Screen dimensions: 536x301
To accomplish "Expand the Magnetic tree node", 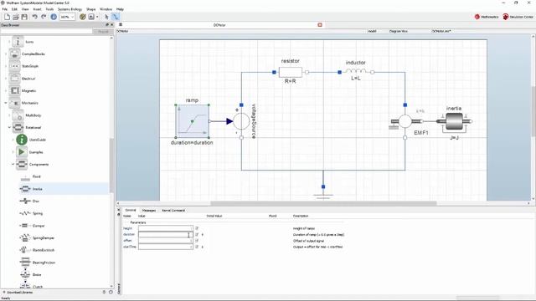I will [6, 90].
